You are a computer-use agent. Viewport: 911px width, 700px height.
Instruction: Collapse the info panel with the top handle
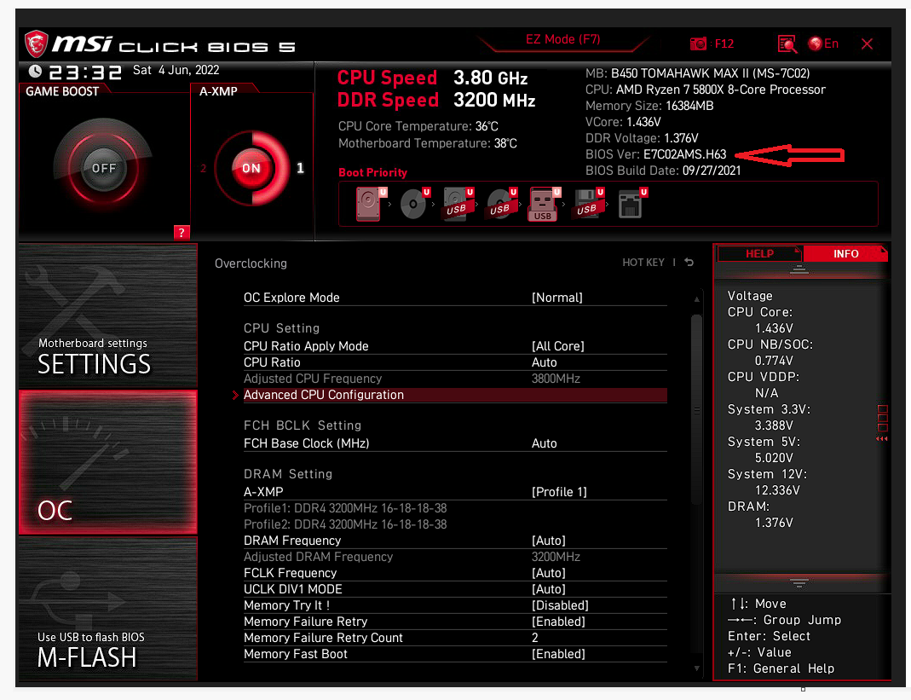[x=799, y=269]
